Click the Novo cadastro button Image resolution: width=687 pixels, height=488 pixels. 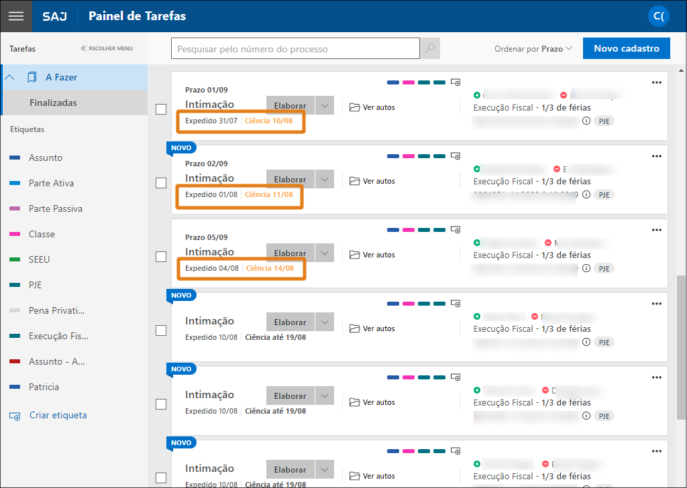626,48
